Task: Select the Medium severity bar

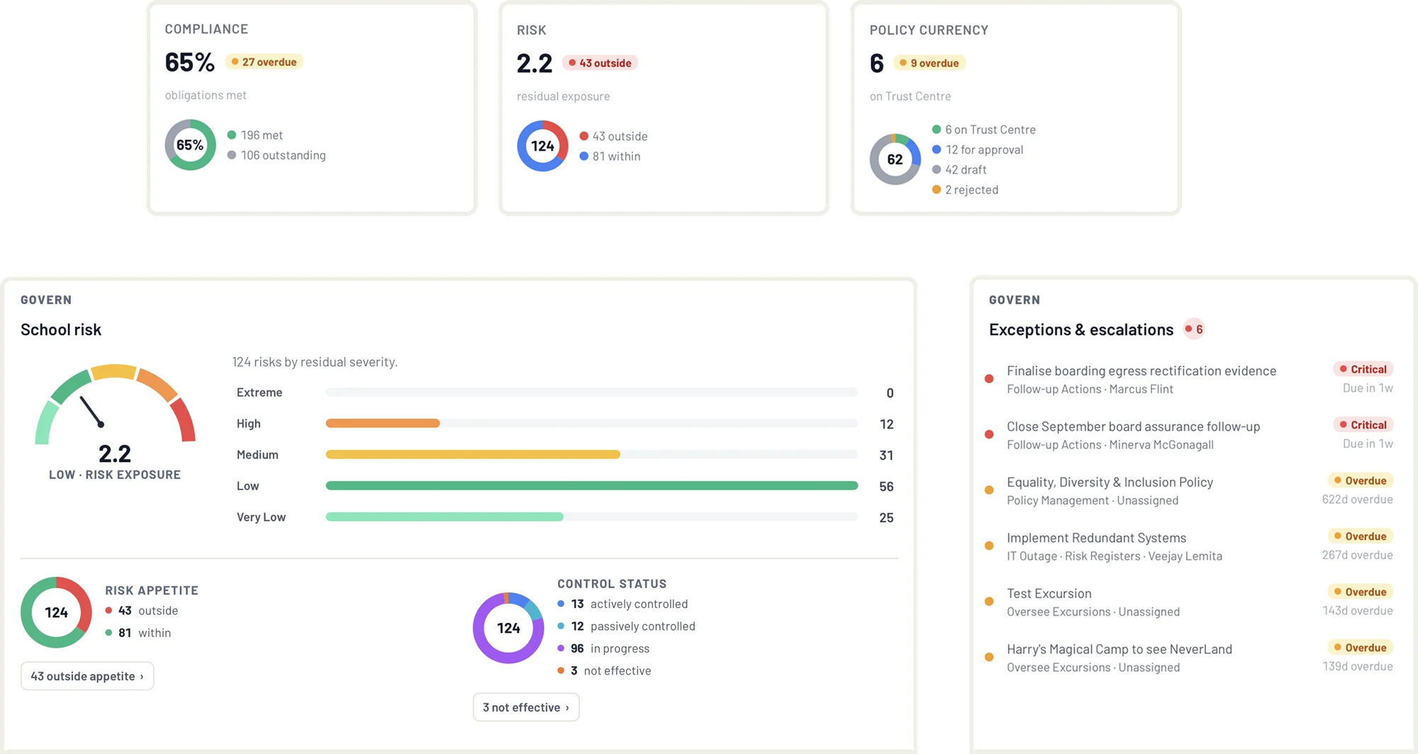Action: pos(592,454)
